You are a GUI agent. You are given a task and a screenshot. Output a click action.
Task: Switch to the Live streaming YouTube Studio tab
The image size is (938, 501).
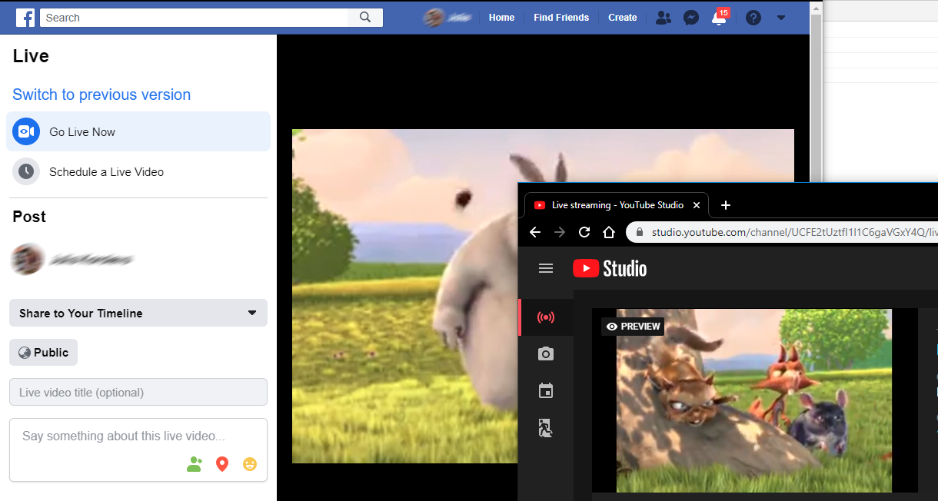[x=617, y=205]
